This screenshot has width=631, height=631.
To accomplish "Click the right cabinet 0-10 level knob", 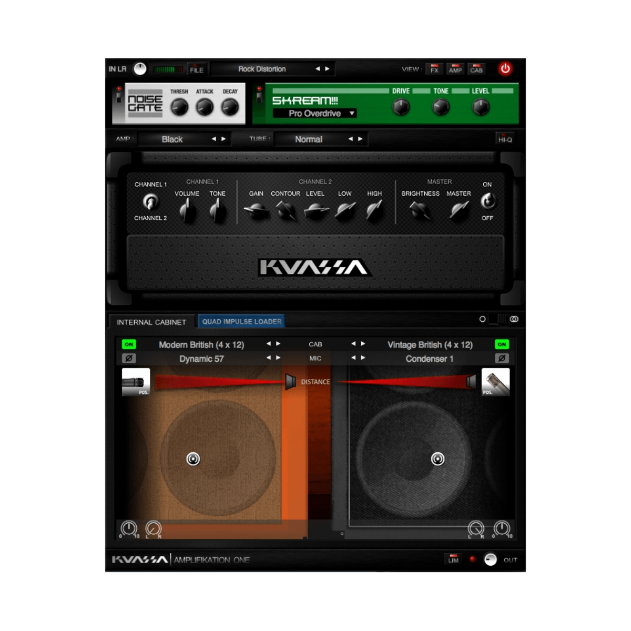I will 502,528.
